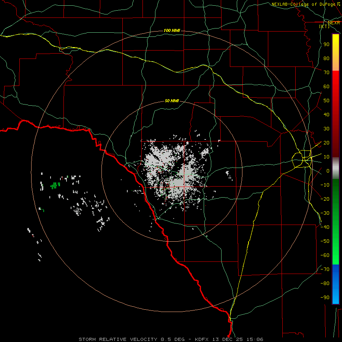Select the -90 knot scale label

point(325,298)
